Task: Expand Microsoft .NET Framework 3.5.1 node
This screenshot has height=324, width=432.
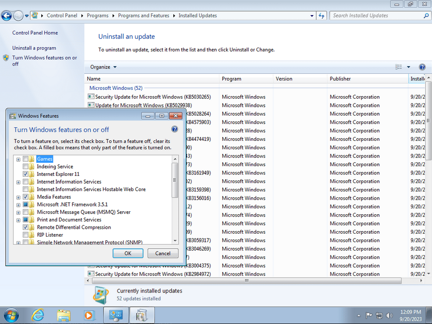Action: click(x=18, y=205)
